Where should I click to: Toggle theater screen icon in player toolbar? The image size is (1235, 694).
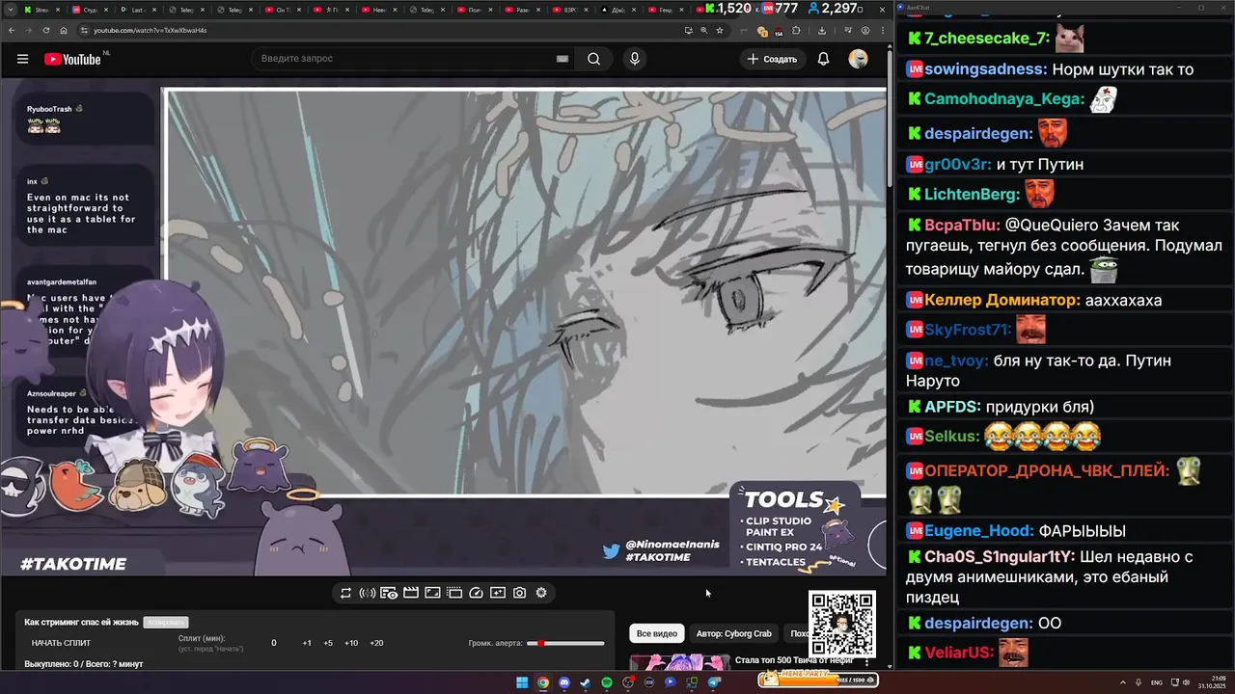432,593
